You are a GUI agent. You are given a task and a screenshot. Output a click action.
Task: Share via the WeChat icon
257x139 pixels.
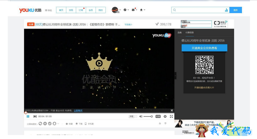point(40,124)
